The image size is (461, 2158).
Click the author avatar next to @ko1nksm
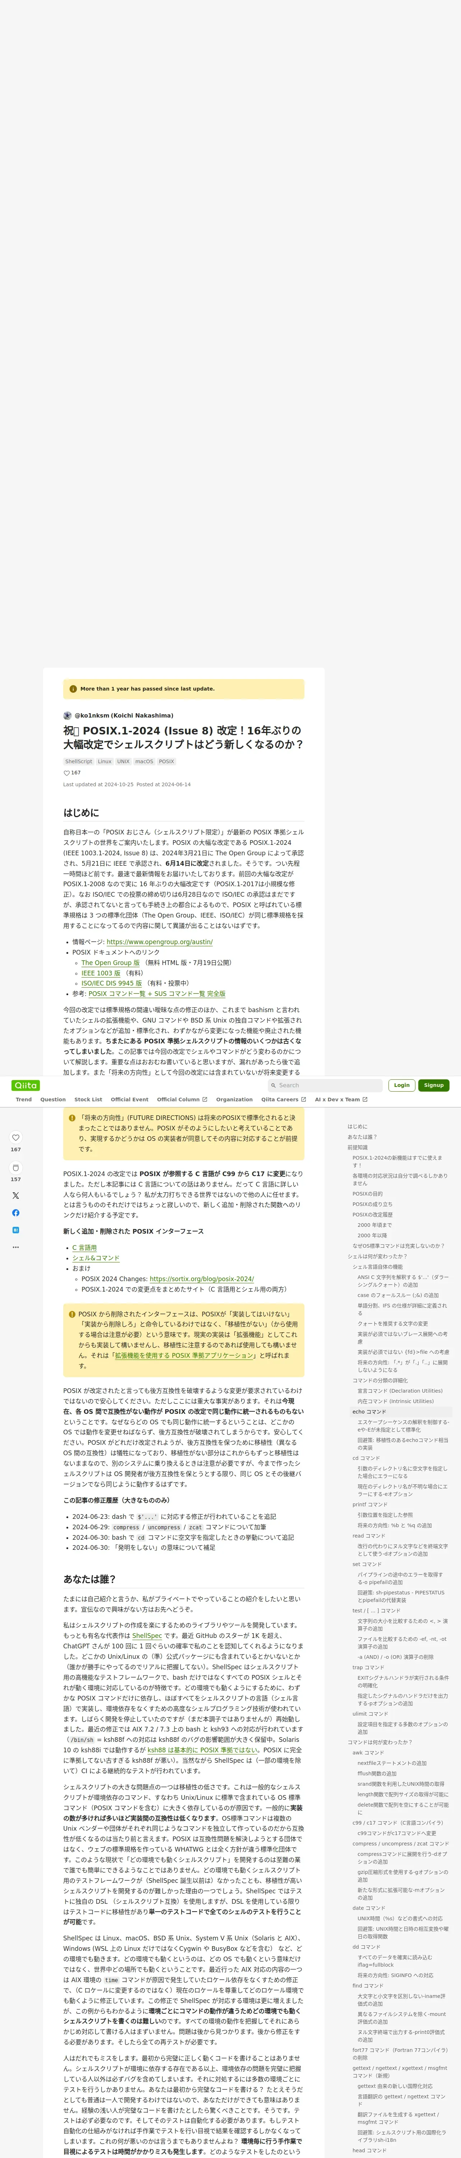click(x=68, y=715)
